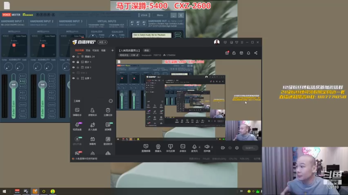The height and width of the screenshot is (195, 348).
Task: Click the record video camera icon
Action: point(223,148)
